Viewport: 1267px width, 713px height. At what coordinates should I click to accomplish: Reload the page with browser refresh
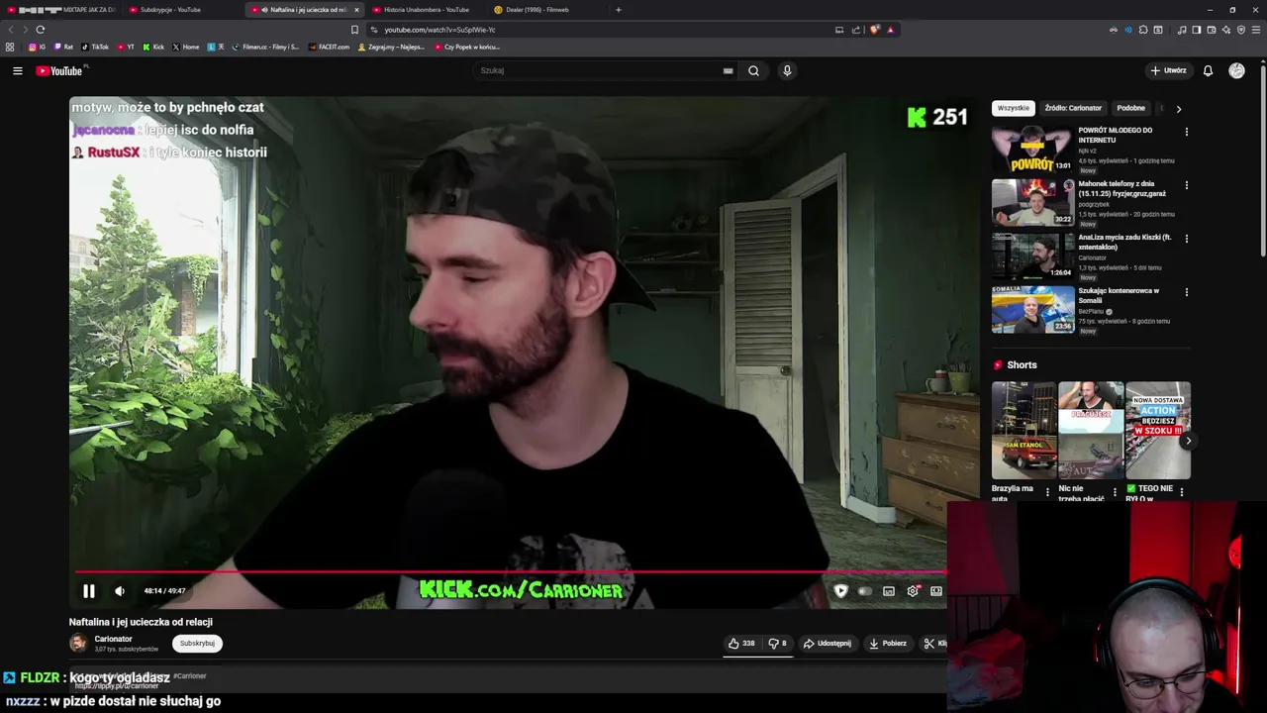40,30
